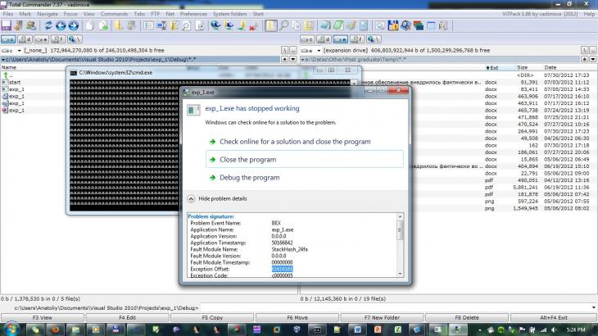Click the green notepad toolbar icon
Image resolution: width=598 pixels, height=336 pixels.
(338, 25)
